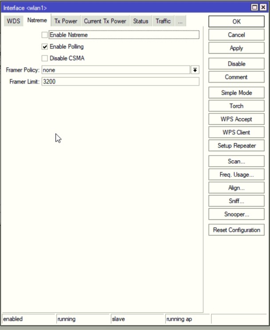
Task: Close the Interface wlan1 window
Action: click(x=263, y=8)
